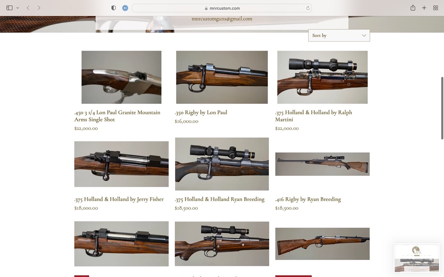Viewport: 444px width, 277px height.
Task: Open the .350 Rigby by Lon Paul listing
Action: (x=201, y=113)
